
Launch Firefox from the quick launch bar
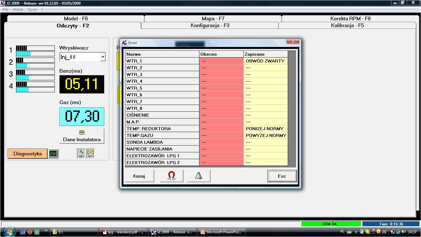[x=30, y=232]
